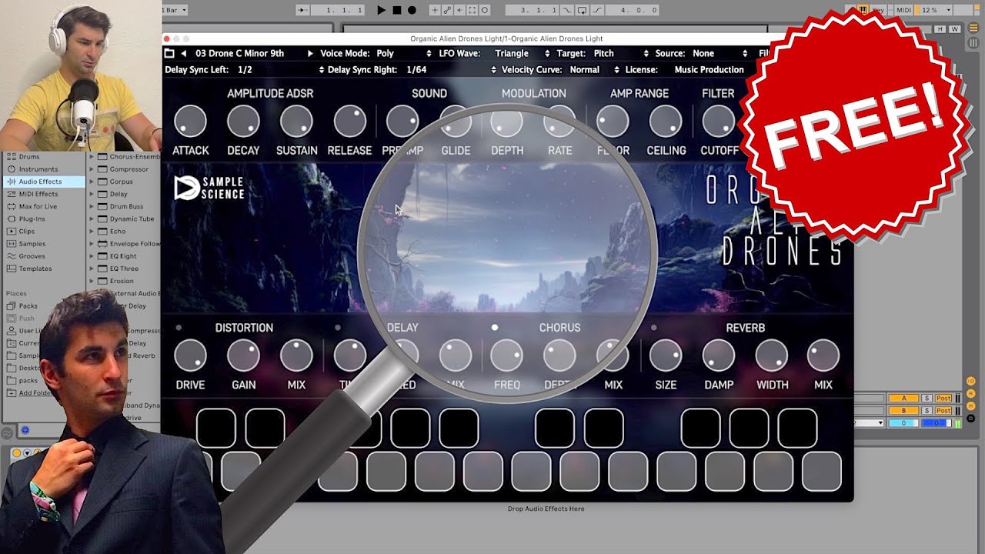The width and height of the screenshot is (985, 554).
Task: Open Packs under Places in browser
Action: pos(28,306)
